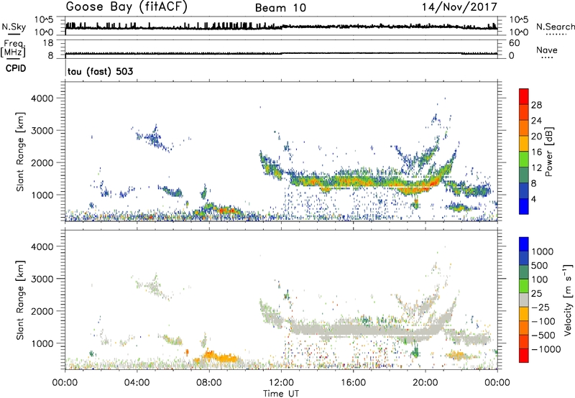Click the "Time UT" axis label
This screenshot has width=575, height=398.
[281, 394]
